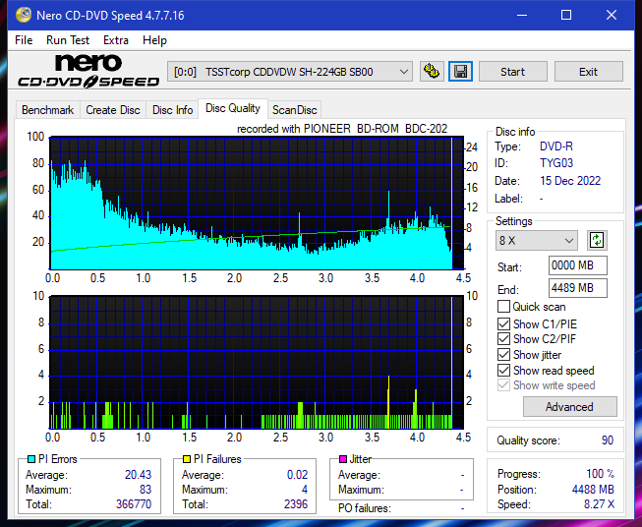Click the PI Errors total 366770

134,504
